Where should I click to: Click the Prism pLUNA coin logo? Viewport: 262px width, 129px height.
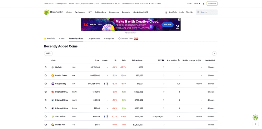click(x=53, y=108)
